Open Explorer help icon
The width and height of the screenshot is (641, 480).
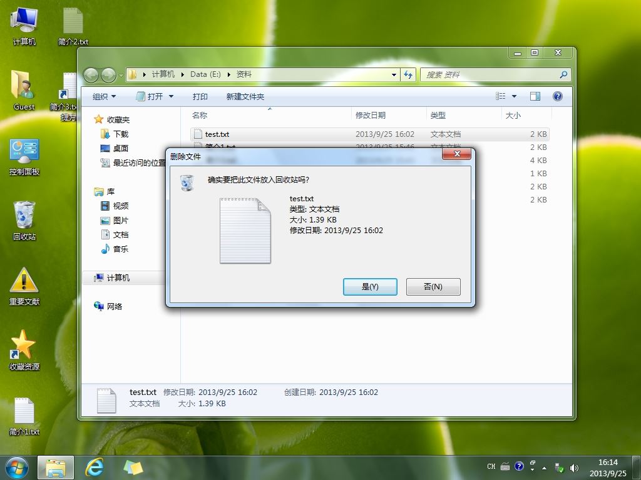557,96
